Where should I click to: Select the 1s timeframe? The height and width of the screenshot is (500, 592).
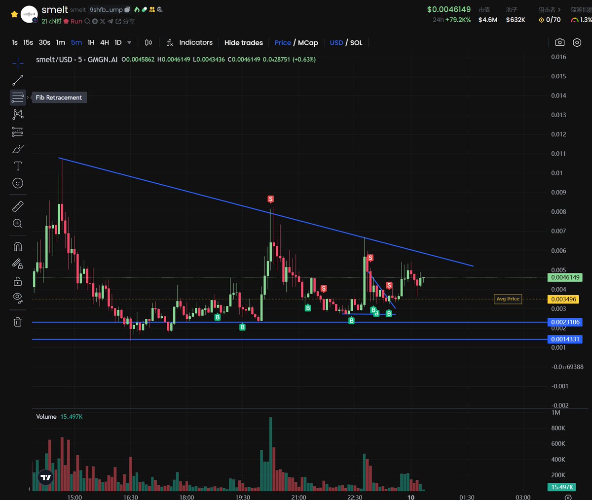(15, 43)
